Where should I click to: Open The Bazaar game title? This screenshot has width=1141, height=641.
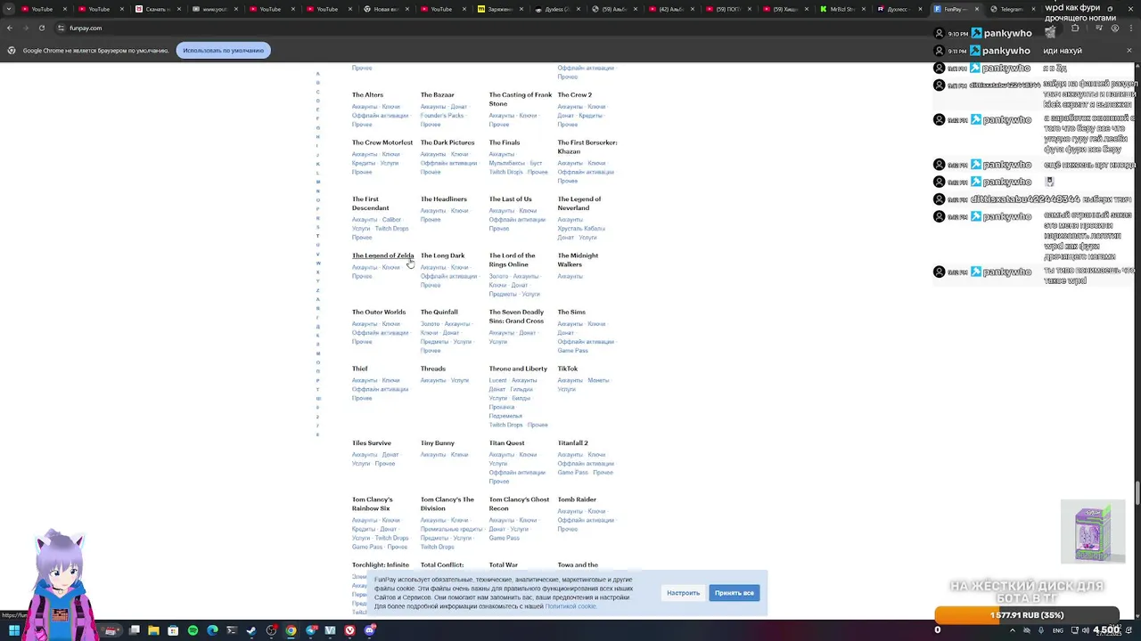437,94
